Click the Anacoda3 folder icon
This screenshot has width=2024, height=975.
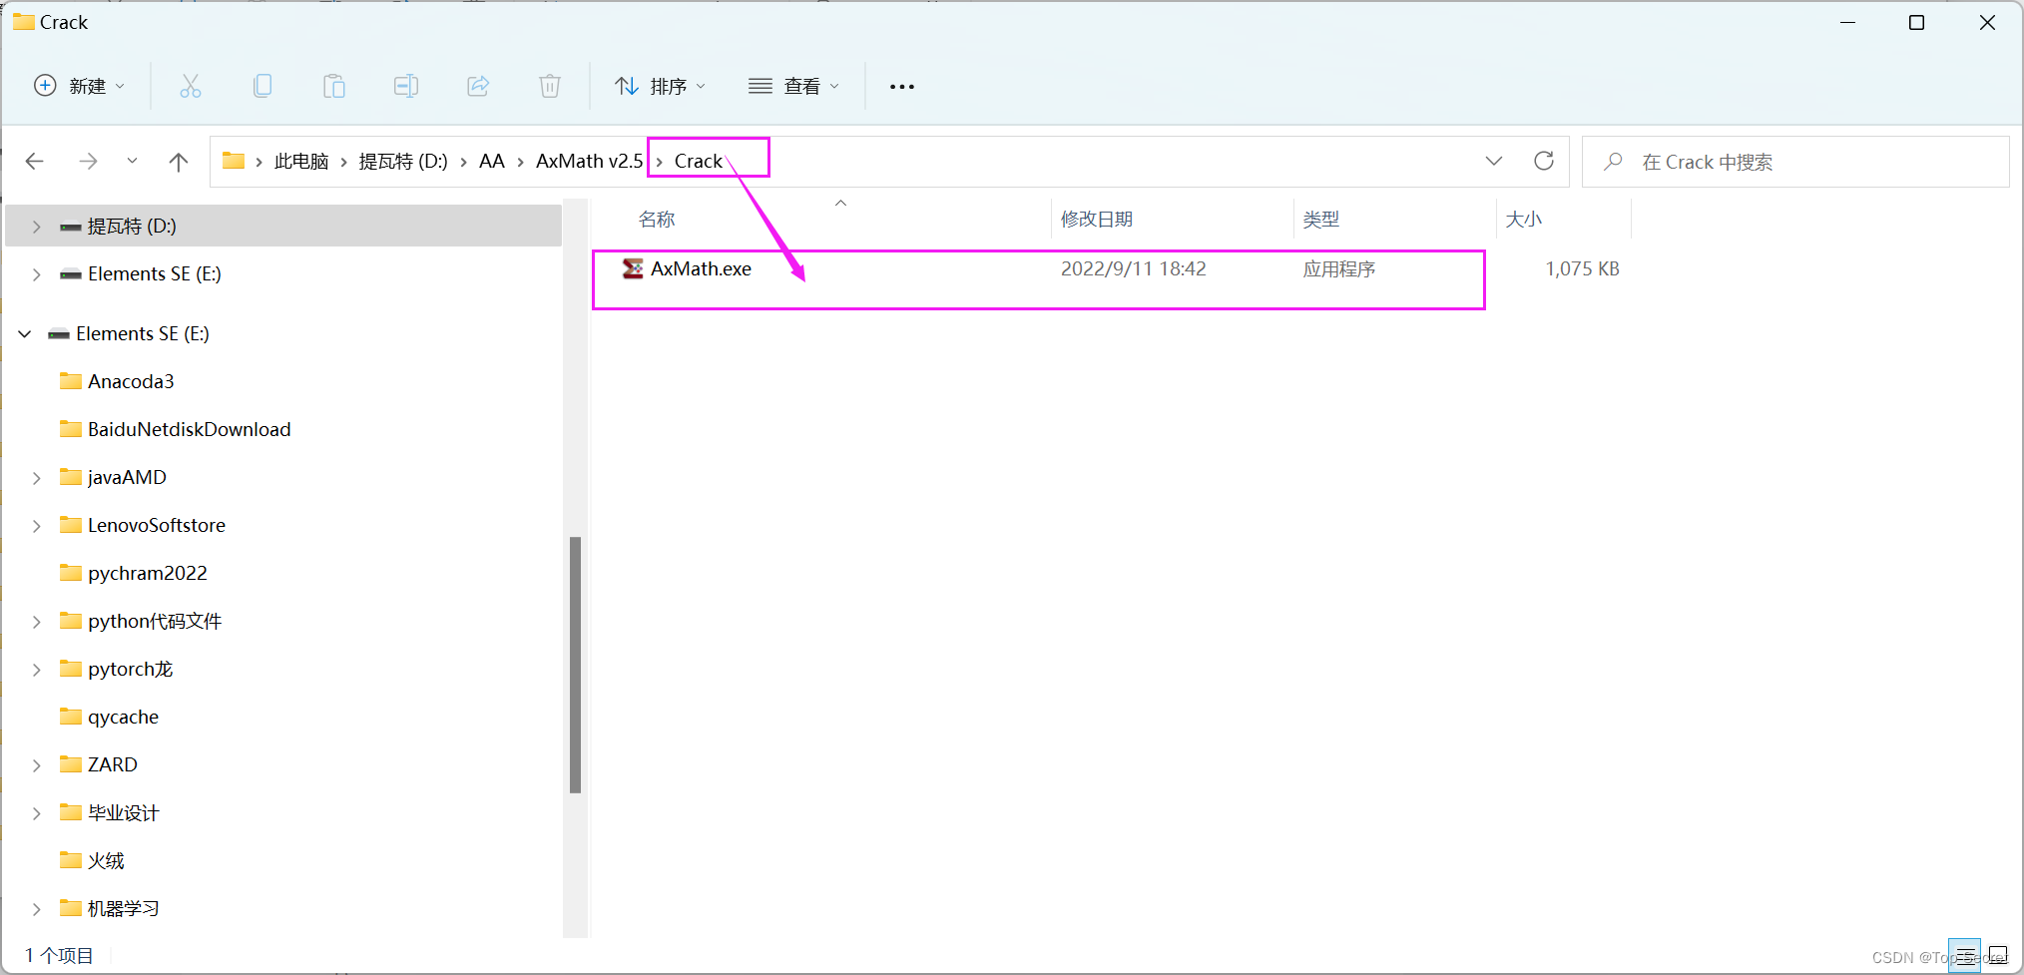[71, 381]
